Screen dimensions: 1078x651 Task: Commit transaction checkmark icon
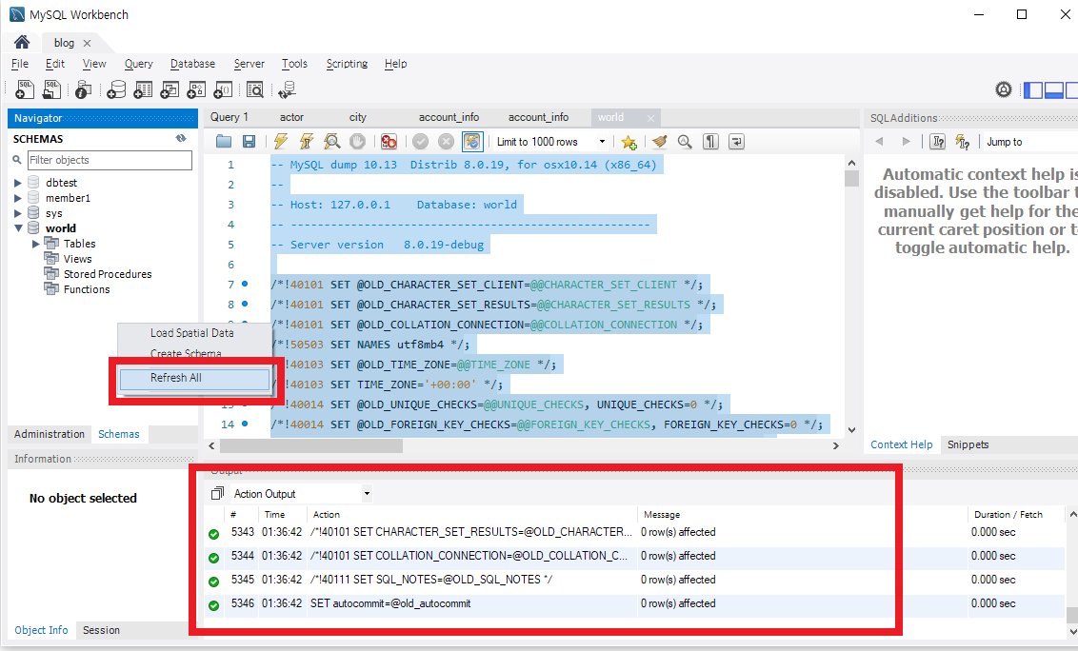tap(421, 142)
